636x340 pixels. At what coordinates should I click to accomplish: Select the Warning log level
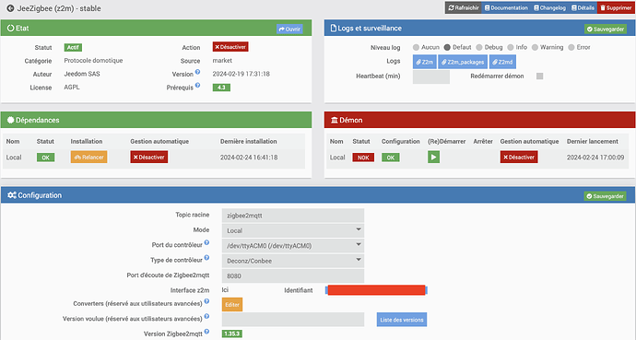coord(535,47)
